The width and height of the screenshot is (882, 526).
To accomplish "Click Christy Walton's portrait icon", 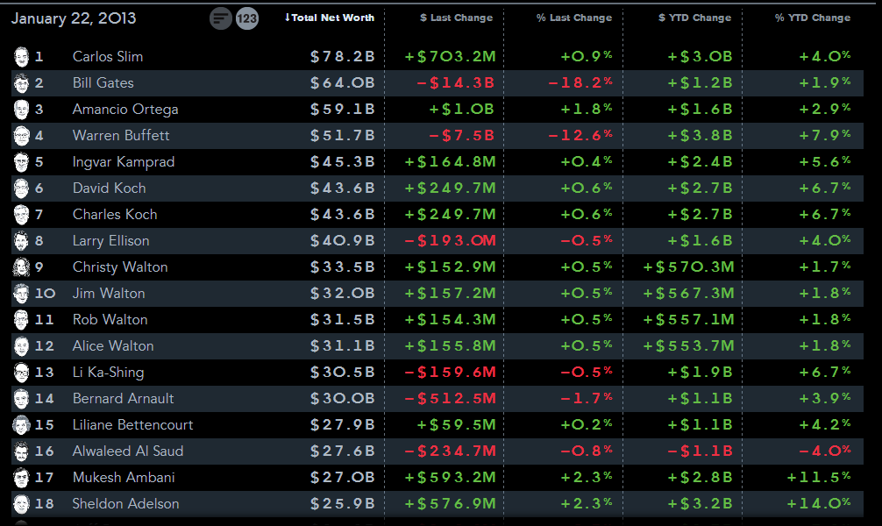I will click(x=21, y=267).
